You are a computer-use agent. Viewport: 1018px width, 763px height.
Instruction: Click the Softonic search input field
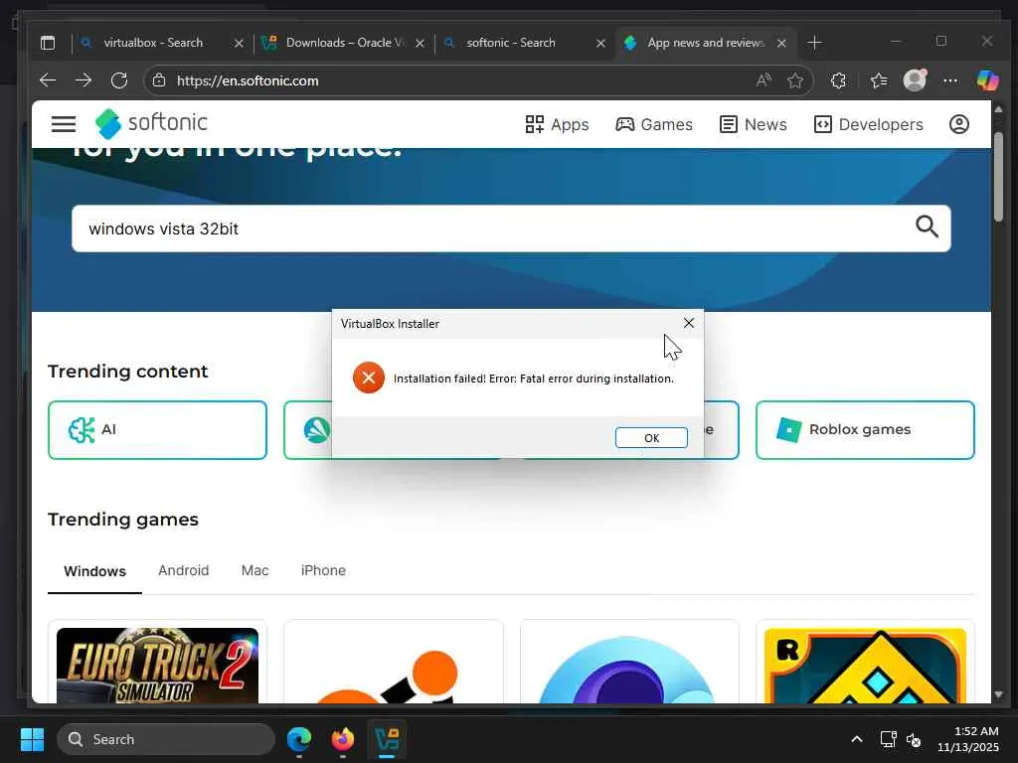[x=511, y=229]
